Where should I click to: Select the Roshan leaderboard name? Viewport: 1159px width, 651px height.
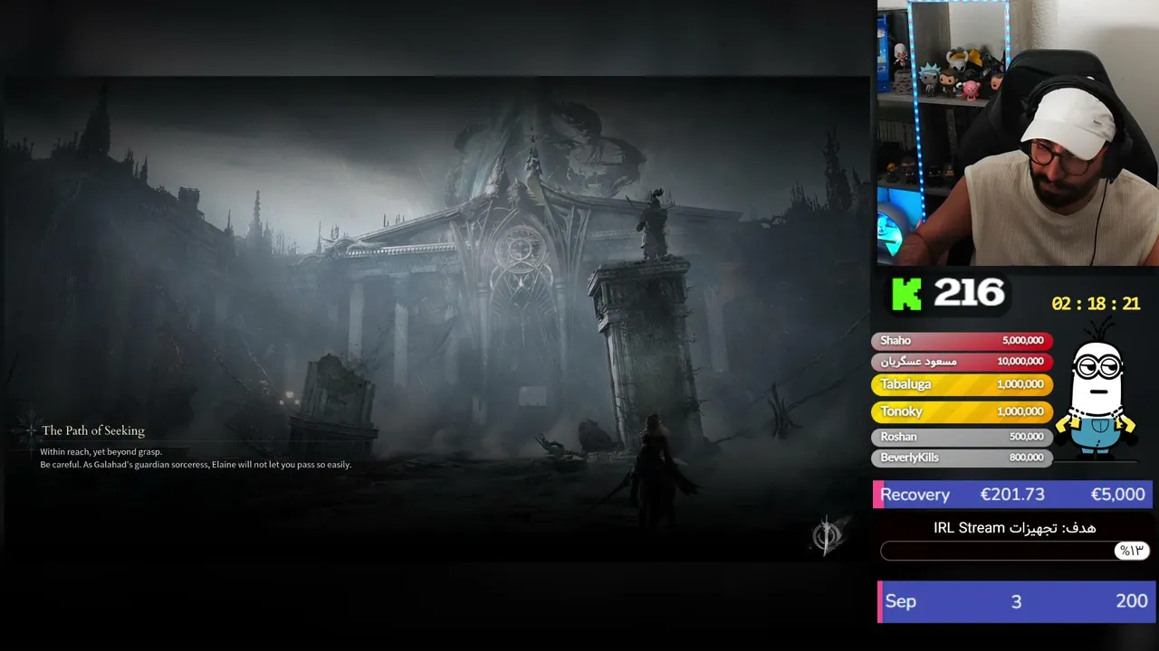pyautogui.click(x=898, y=437)
